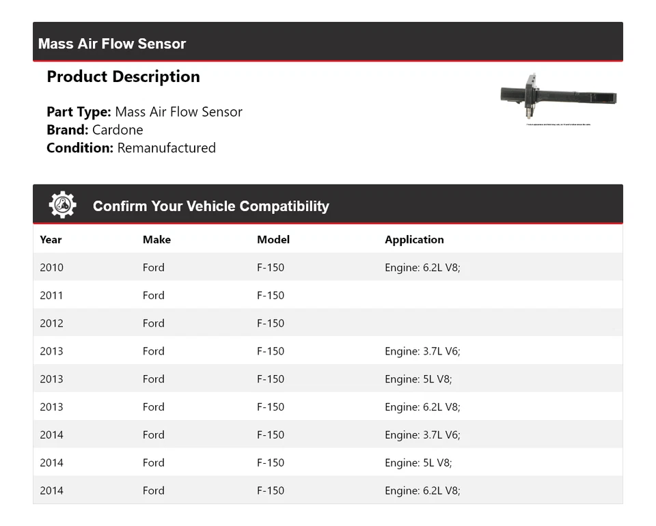Click the 2014 Engine: 6.2L V8 application cell
Image resolution: width=656 pixels, height=526 pixels.
(422, 490)
